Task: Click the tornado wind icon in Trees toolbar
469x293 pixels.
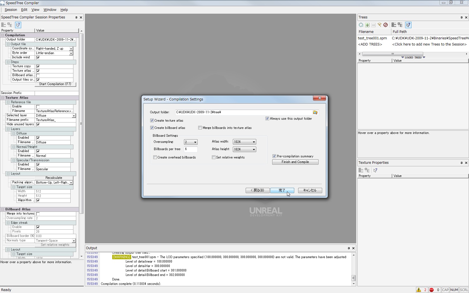Action: 379,25
